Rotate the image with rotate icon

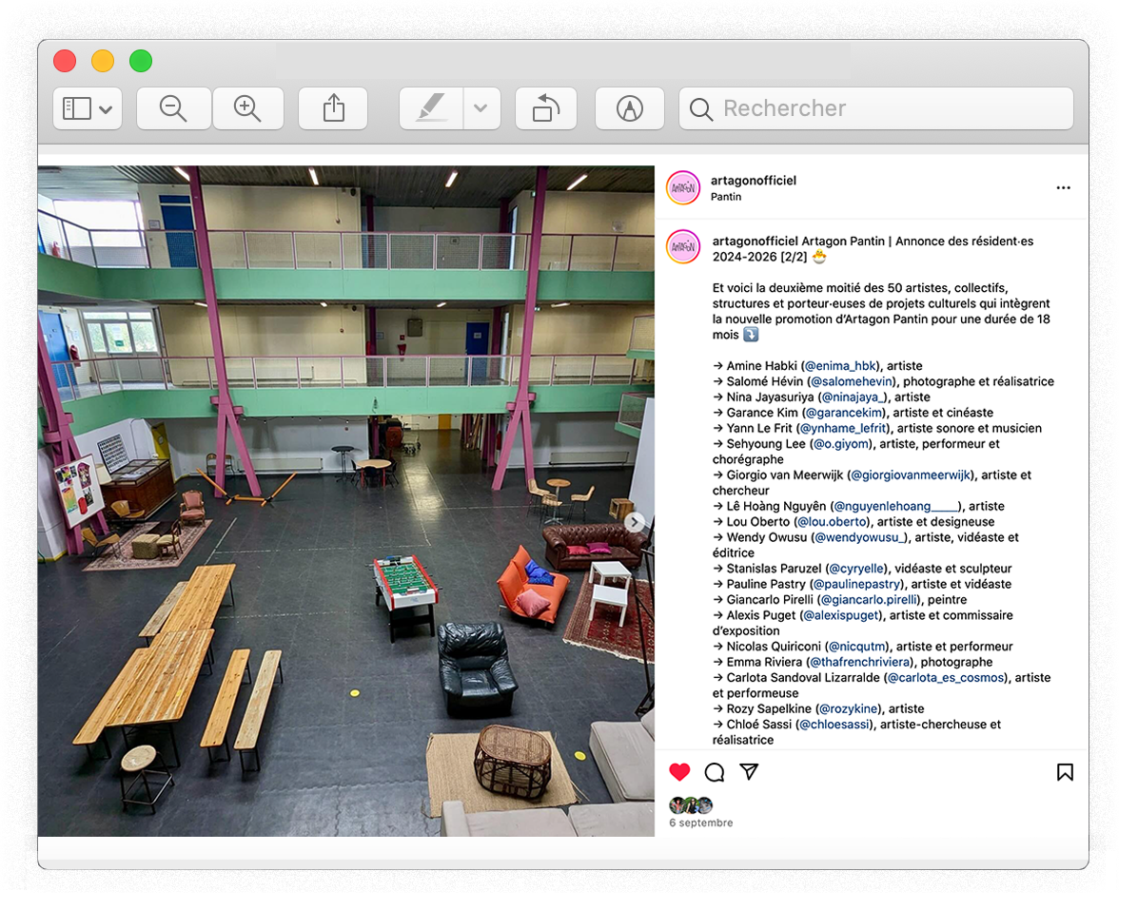pyautogui.click(x=546, y=108)
